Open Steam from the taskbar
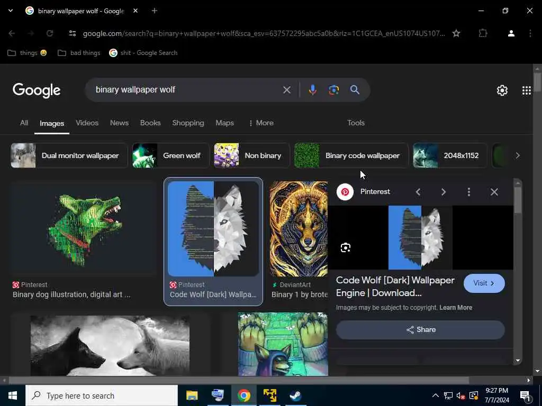 pyautogui.click(x=295, y=395)
